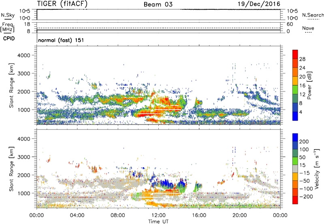Screen dimensions: 324x224
Task: Click the solid frequency line in the Freq panel
Action: click(x=158, y=30)
